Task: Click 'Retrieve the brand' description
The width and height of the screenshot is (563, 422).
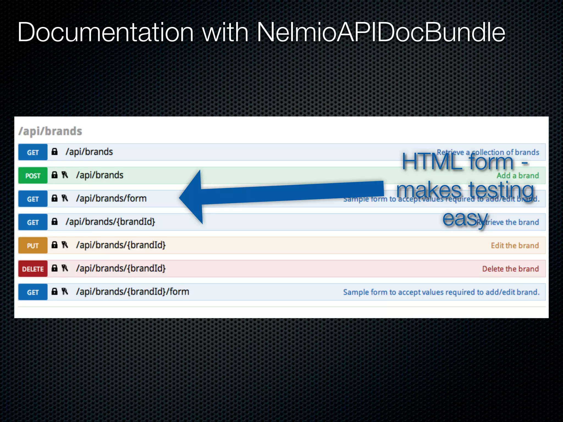Action: click(508, 222)
